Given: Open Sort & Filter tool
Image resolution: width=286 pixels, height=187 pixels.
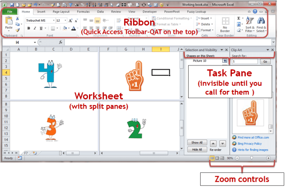Looking at the screenshot, I should (x=250, y=24).
